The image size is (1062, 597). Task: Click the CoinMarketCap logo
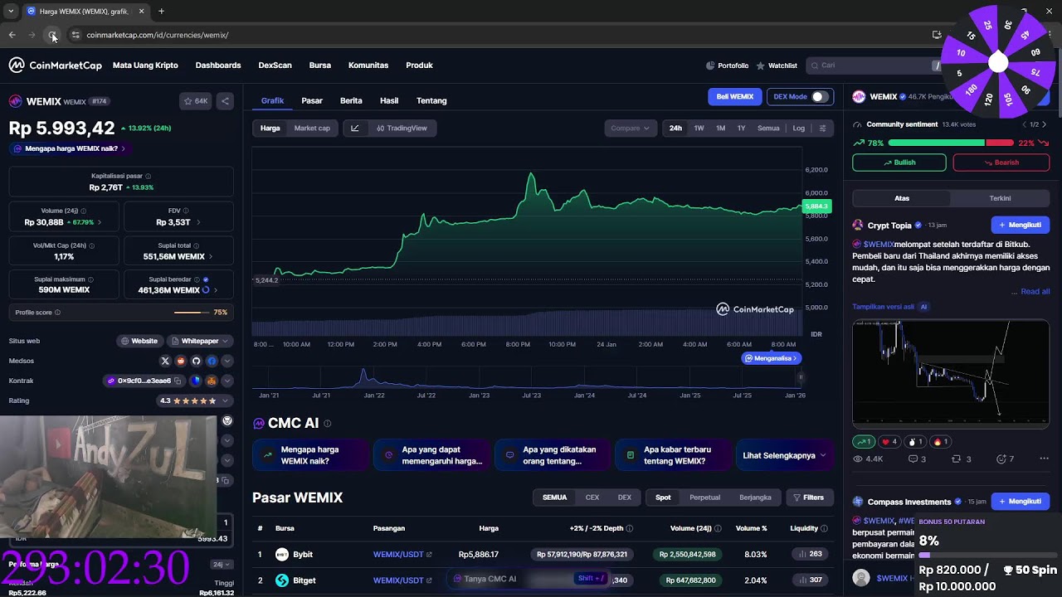55,66
